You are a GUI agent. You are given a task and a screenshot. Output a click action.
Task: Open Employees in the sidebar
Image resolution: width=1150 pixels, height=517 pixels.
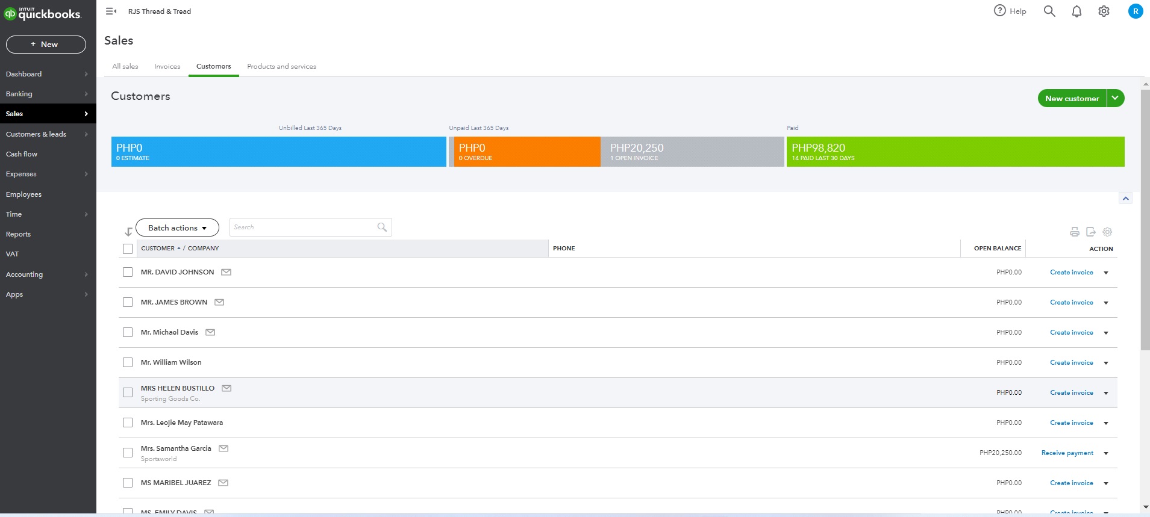[x=48, y=194]
